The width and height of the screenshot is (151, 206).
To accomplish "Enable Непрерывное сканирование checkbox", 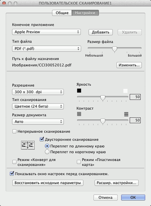I will coord(14,131).
